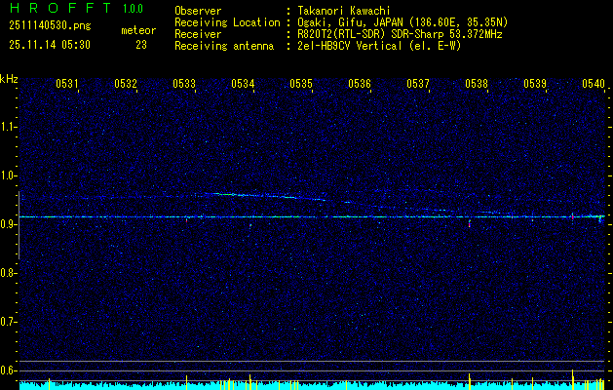
Task: Click frequency axis label 0.8
Action: coord(7,273)
